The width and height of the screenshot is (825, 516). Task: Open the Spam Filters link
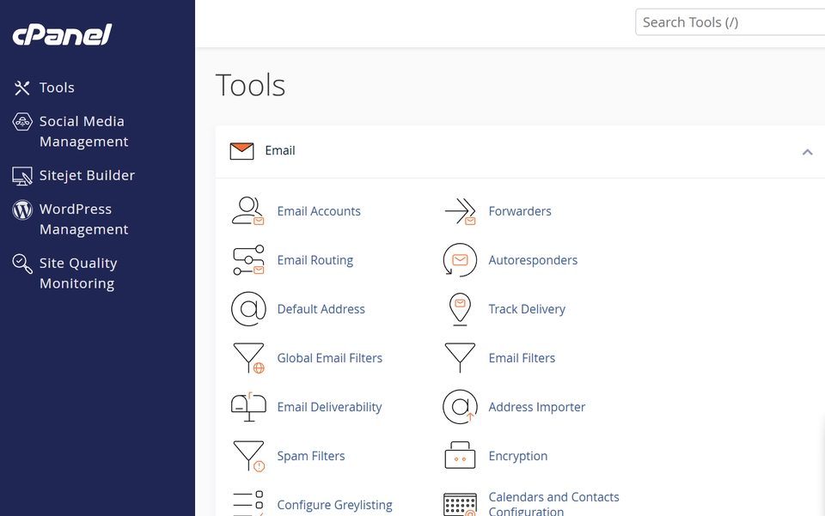pos(311,456)
